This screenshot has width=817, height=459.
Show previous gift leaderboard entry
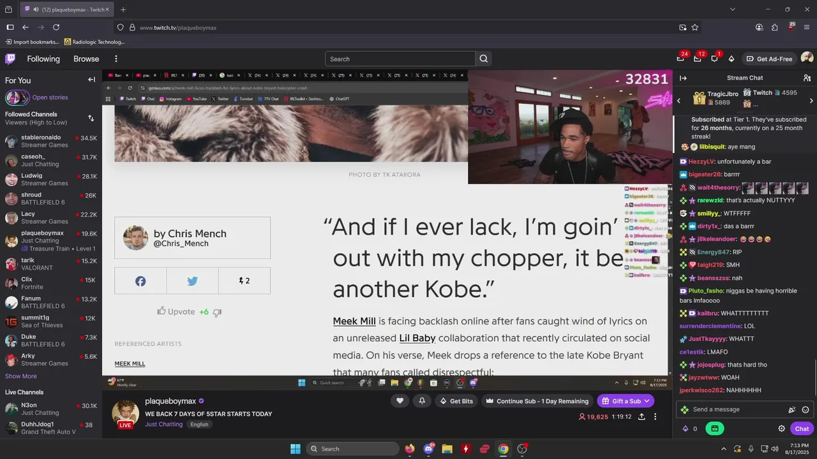pos(678,101)
